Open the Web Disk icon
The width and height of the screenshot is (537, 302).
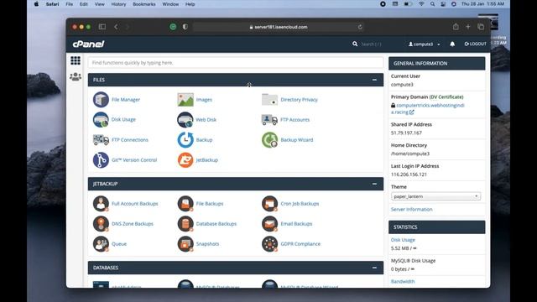coord(185,119)
